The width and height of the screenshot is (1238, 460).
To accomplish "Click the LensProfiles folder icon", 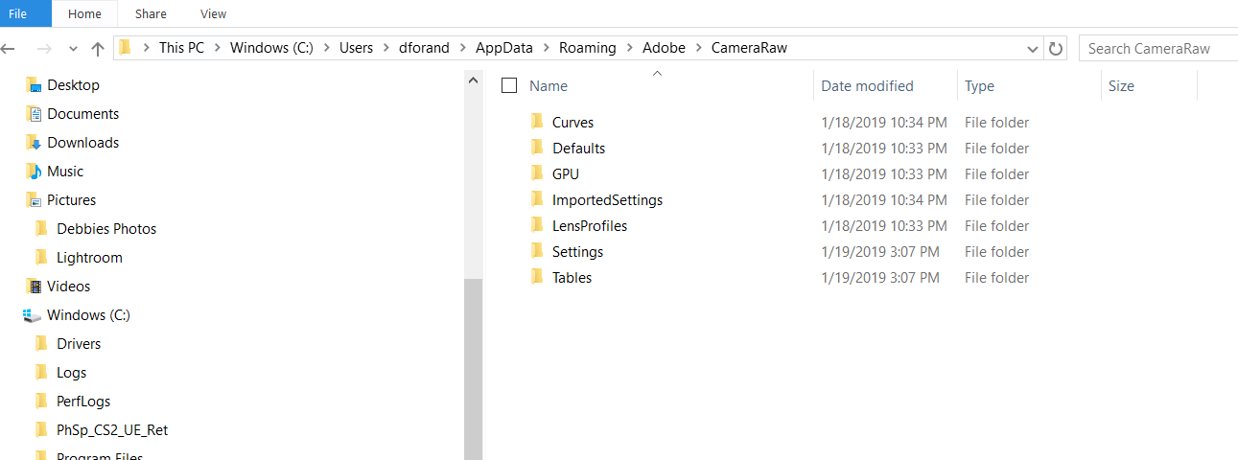I will tap(536, 226).
